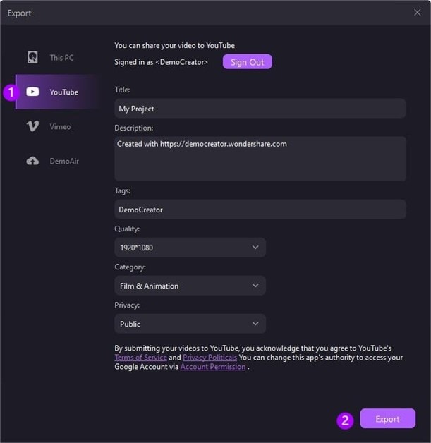431x443 pixels.
Task: Close the Export dialog with X
Action: pos(417,13)
